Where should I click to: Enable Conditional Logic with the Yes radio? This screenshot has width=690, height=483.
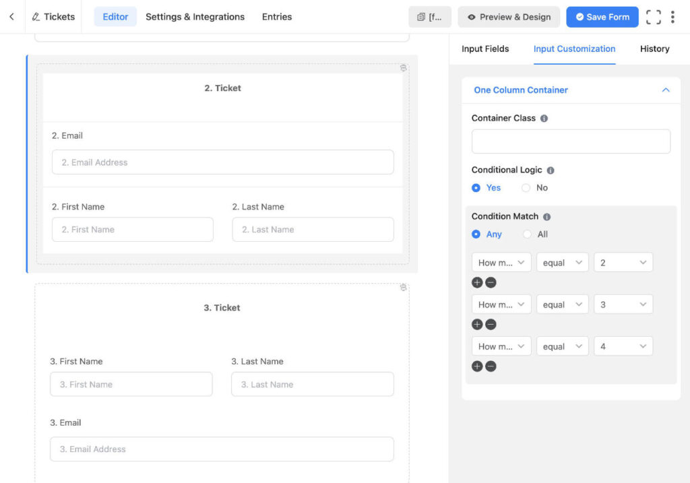pos(476,188)
